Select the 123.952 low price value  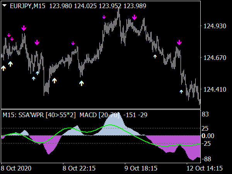click(110, 6)
